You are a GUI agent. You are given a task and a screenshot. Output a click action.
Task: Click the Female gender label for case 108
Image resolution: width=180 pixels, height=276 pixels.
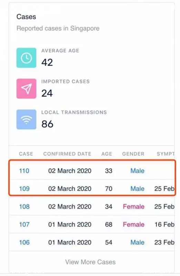click(133, 206)
